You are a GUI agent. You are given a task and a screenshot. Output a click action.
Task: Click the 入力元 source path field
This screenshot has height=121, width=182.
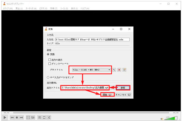pos(92,40)
